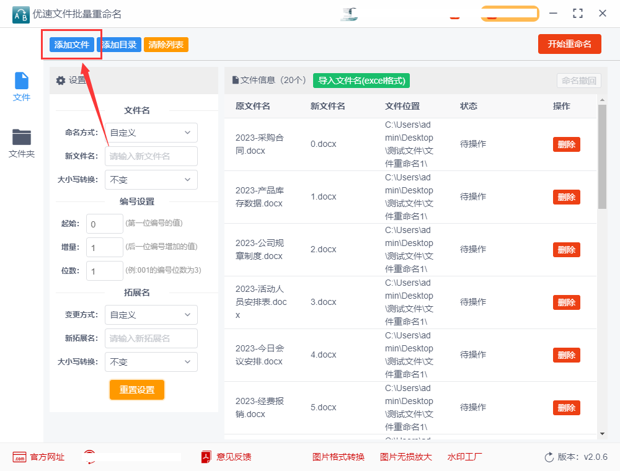Viewport: 620px width, 471px height.
Task: Clear the list with 清除列表
Action: point(166,45)
